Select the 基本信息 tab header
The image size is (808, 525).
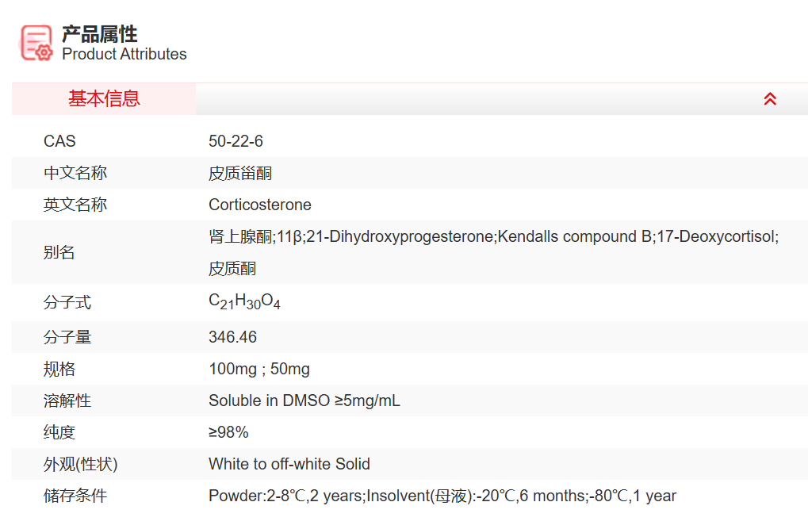coord(104,99)
